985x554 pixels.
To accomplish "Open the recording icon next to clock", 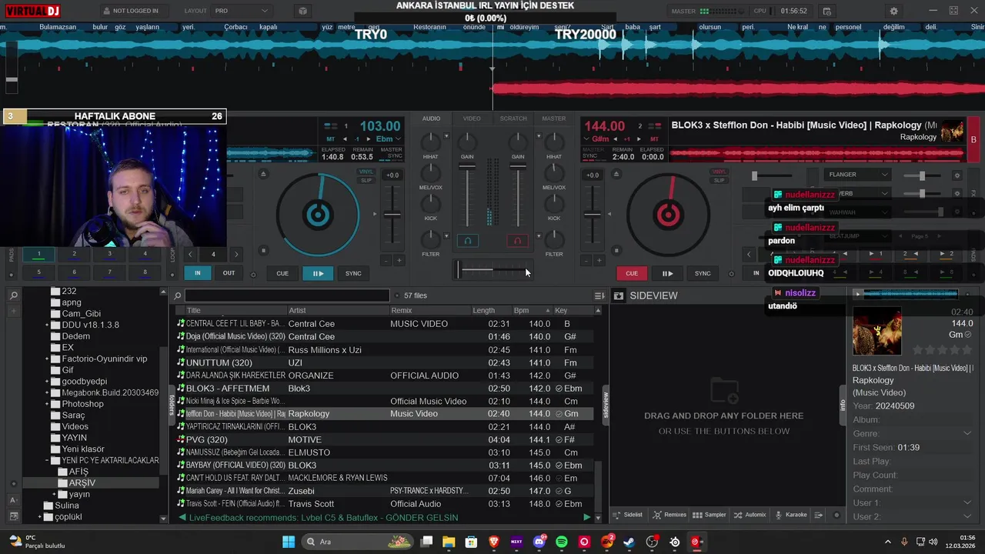I will [x=826, y=11].
